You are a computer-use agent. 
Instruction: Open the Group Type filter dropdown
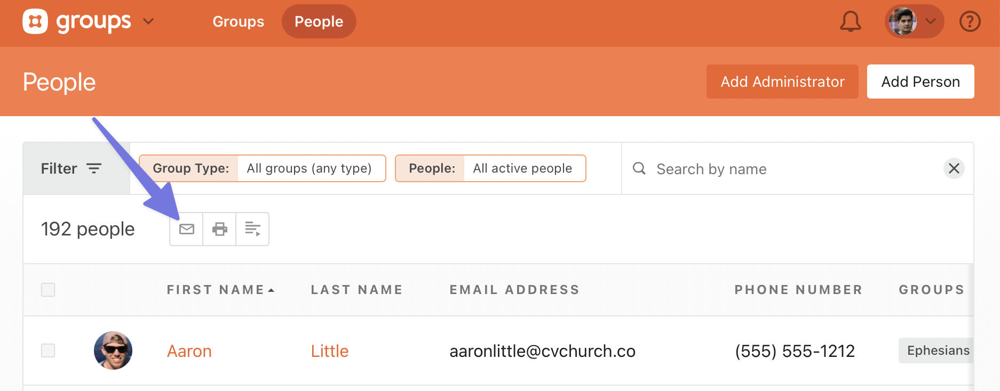point(263,168)
